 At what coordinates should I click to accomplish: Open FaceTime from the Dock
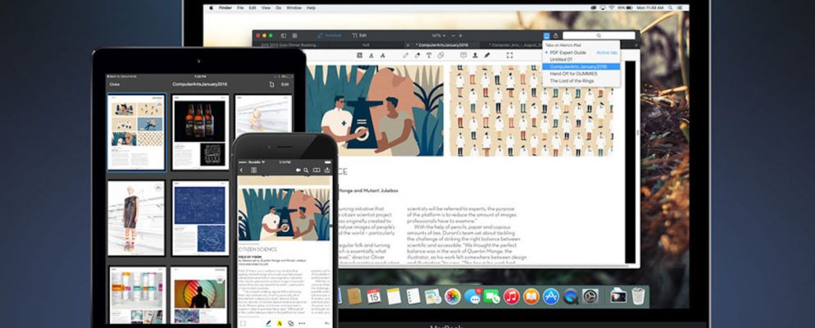point(492,296)
